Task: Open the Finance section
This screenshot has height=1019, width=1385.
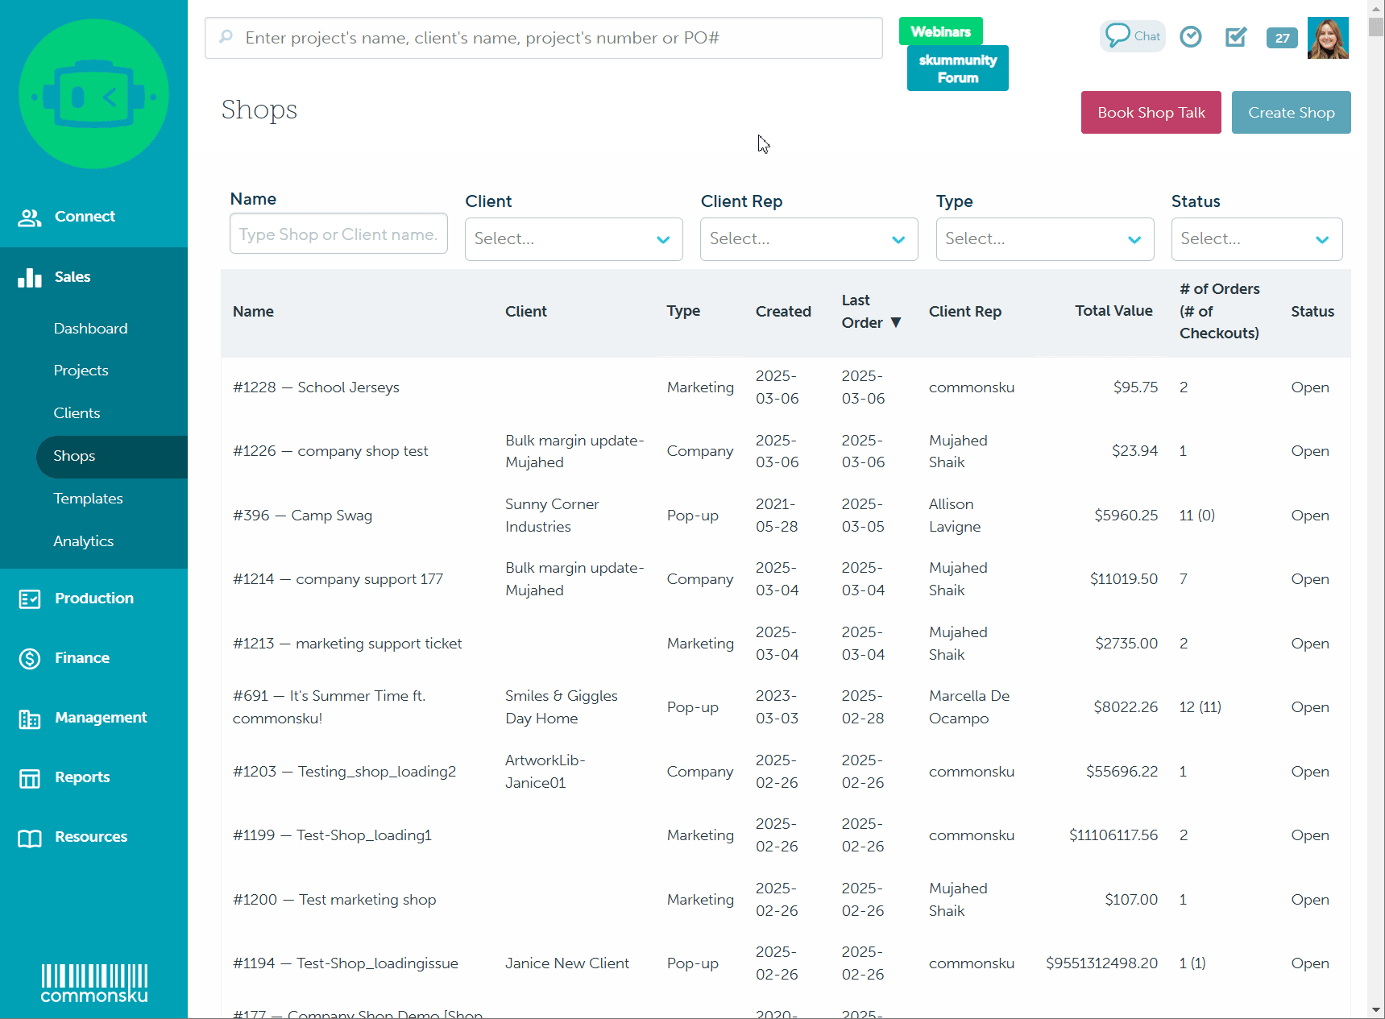Action: click(x=81, y=658)
